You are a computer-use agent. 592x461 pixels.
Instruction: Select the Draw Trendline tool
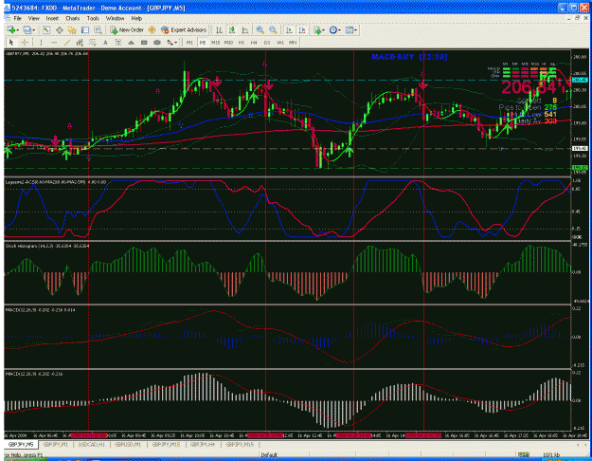(x=67, y=43)
